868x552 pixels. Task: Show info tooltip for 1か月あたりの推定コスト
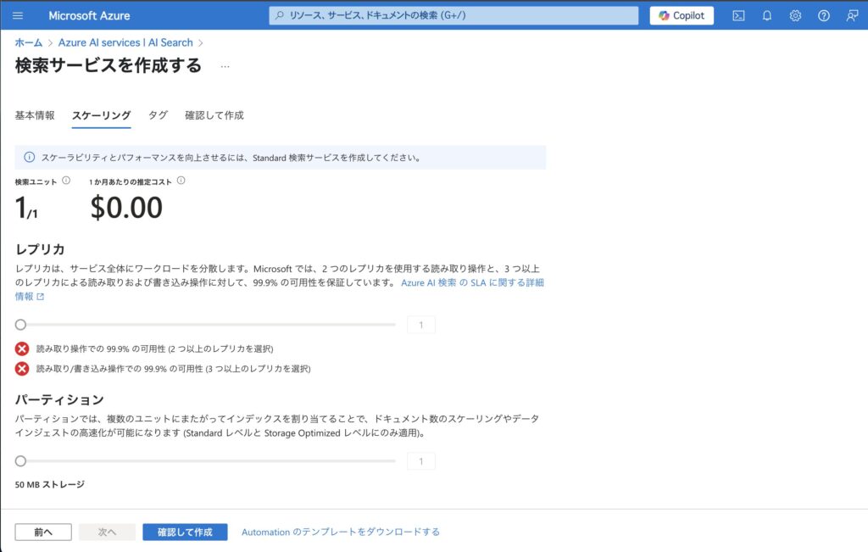[x=181, y=181]
